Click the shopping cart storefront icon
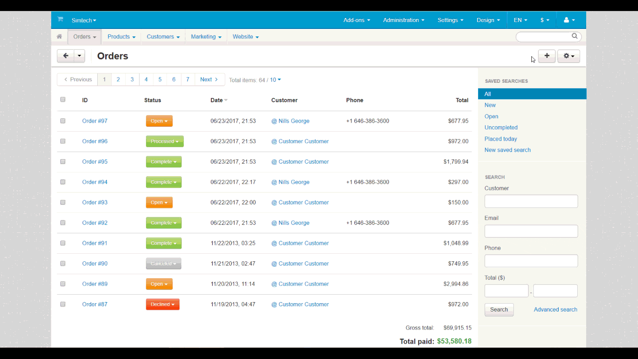Image resolution: width=638 pixels, height=359 pixels. tap(60, 19)
